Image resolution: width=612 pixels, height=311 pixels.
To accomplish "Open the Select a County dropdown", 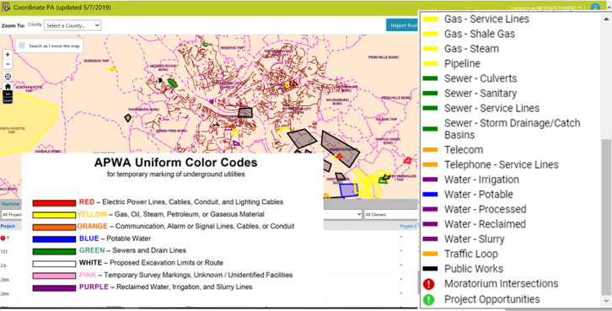I will pos(72,25).
